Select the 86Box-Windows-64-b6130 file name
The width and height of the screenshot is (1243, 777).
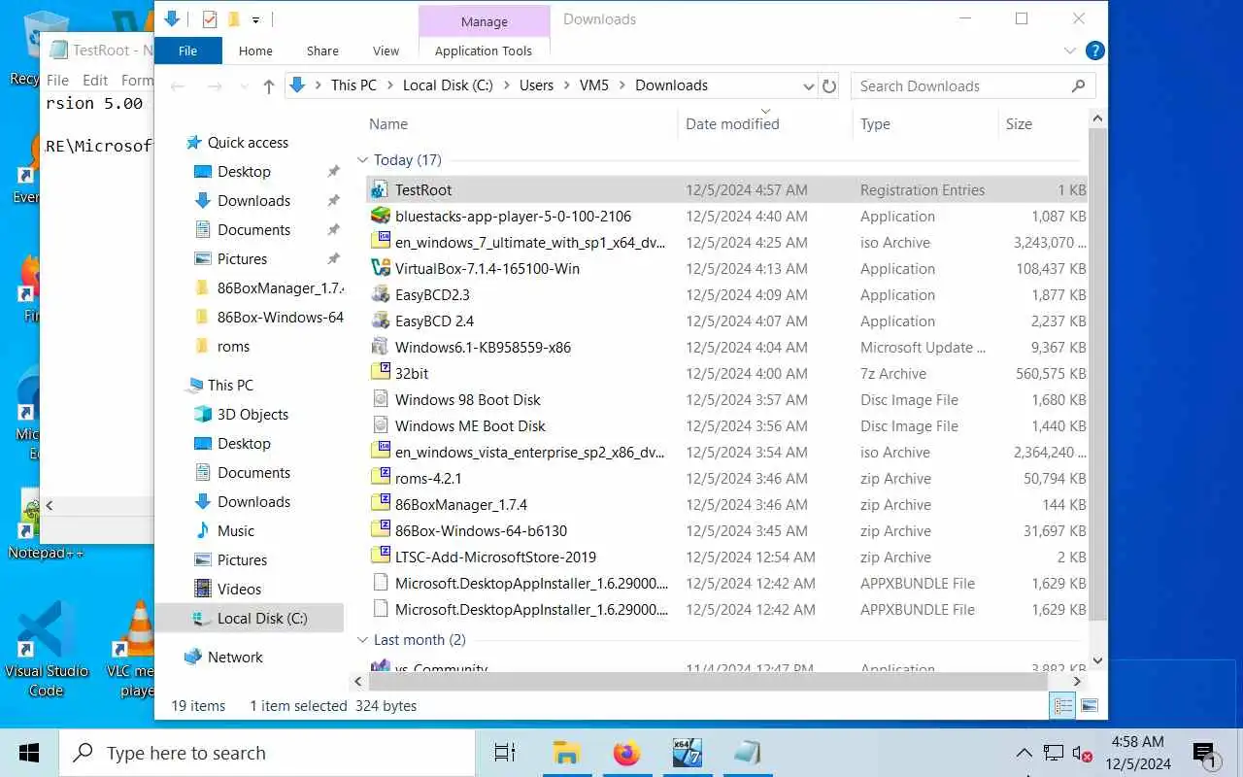pos(481,531)
